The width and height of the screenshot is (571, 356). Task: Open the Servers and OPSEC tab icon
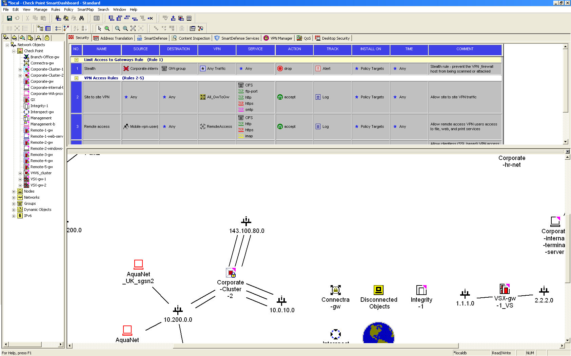point(31,38)
